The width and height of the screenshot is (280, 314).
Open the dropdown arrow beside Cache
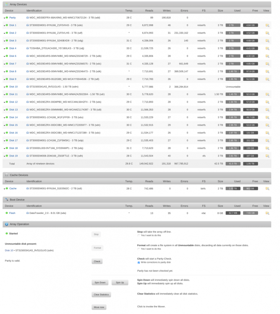(5, 189)
